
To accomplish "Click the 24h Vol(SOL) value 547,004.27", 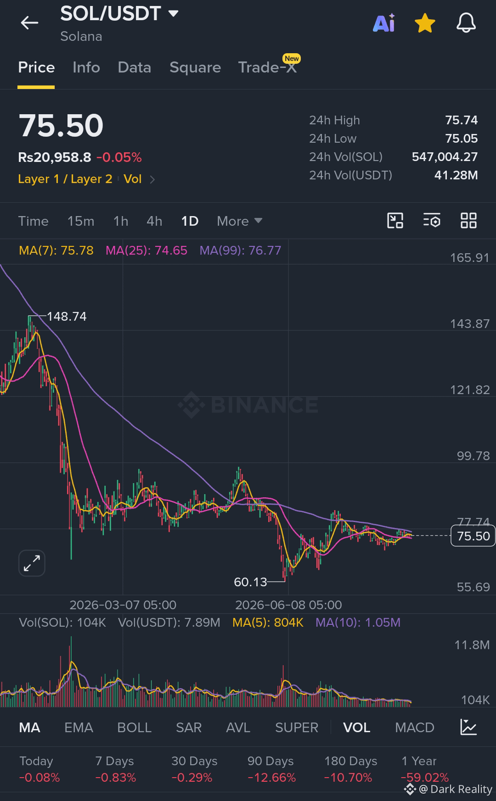I will (x=445, y=157).
